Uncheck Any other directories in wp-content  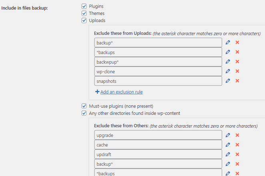point(84,113)
